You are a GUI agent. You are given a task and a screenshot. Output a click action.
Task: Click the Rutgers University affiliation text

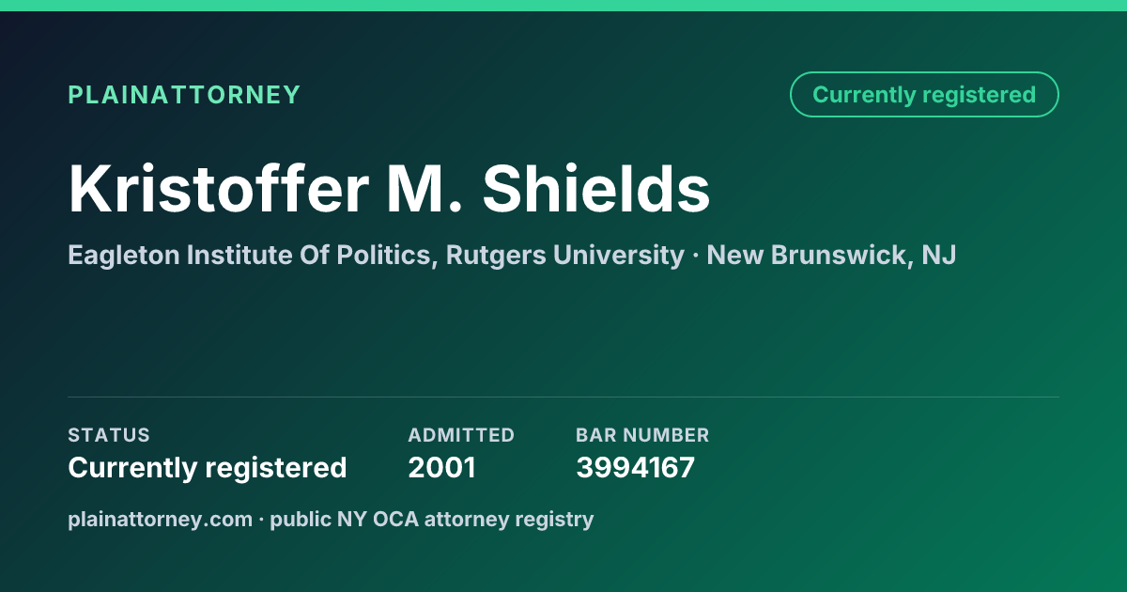coord(564,255)
